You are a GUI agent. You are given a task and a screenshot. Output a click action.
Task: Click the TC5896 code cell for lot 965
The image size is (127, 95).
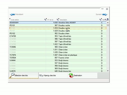coord(13,47)
